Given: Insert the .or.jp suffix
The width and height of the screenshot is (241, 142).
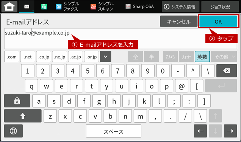Looking at the screenshot, I should tap(91, 57).
